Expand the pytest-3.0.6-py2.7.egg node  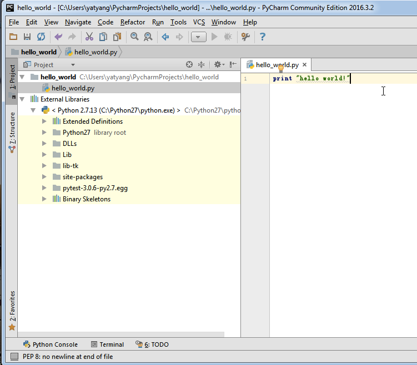pyautogui.click(x=44, y=188)
